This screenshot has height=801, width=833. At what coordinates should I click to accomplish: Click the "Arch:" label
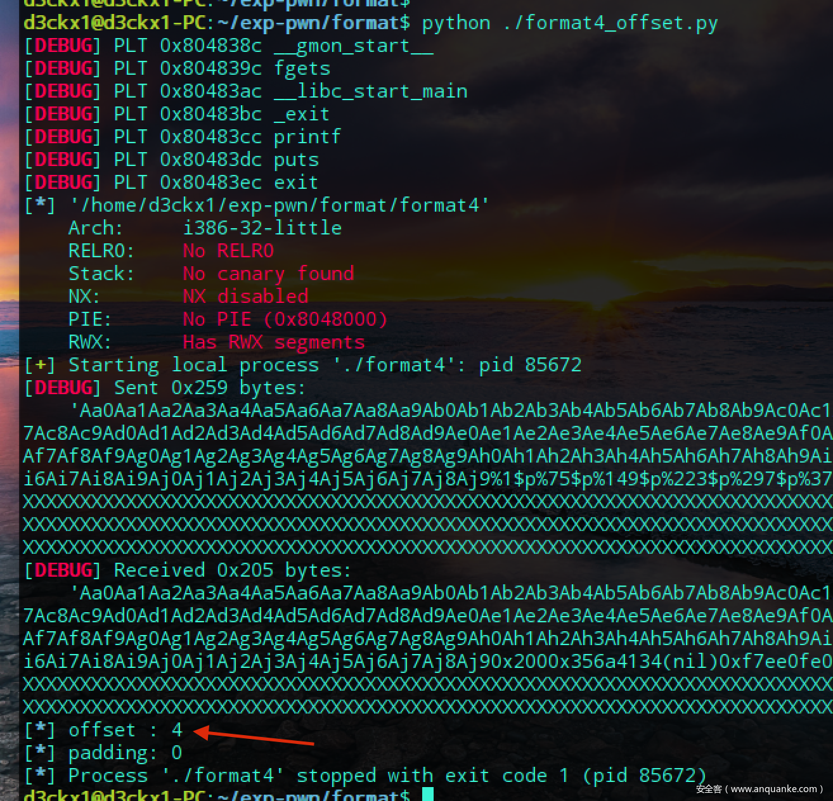click(96, 229)
